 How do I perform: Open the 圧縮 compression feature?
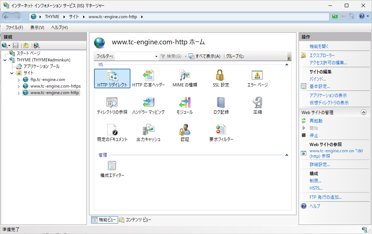click(x=258, y=106)
